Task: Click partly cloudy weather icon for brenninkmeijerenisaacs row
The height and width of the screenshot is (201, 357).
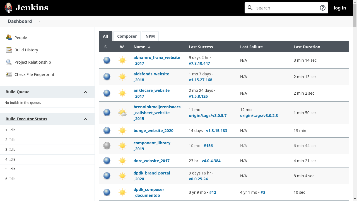Action: (x=122, y=113)
